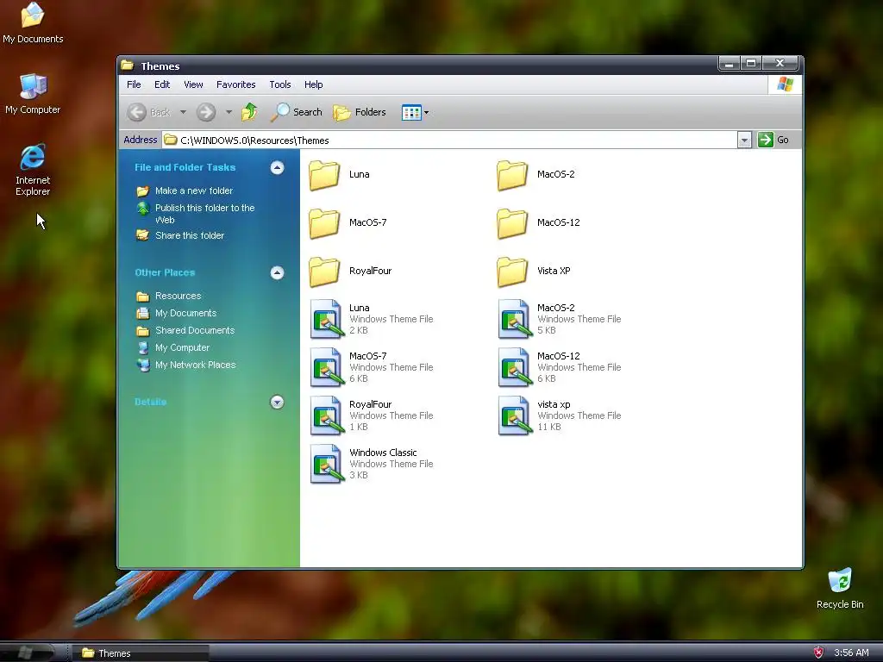Go to My Computer in Other Places
883x662 pixels.
pos(183,348)
